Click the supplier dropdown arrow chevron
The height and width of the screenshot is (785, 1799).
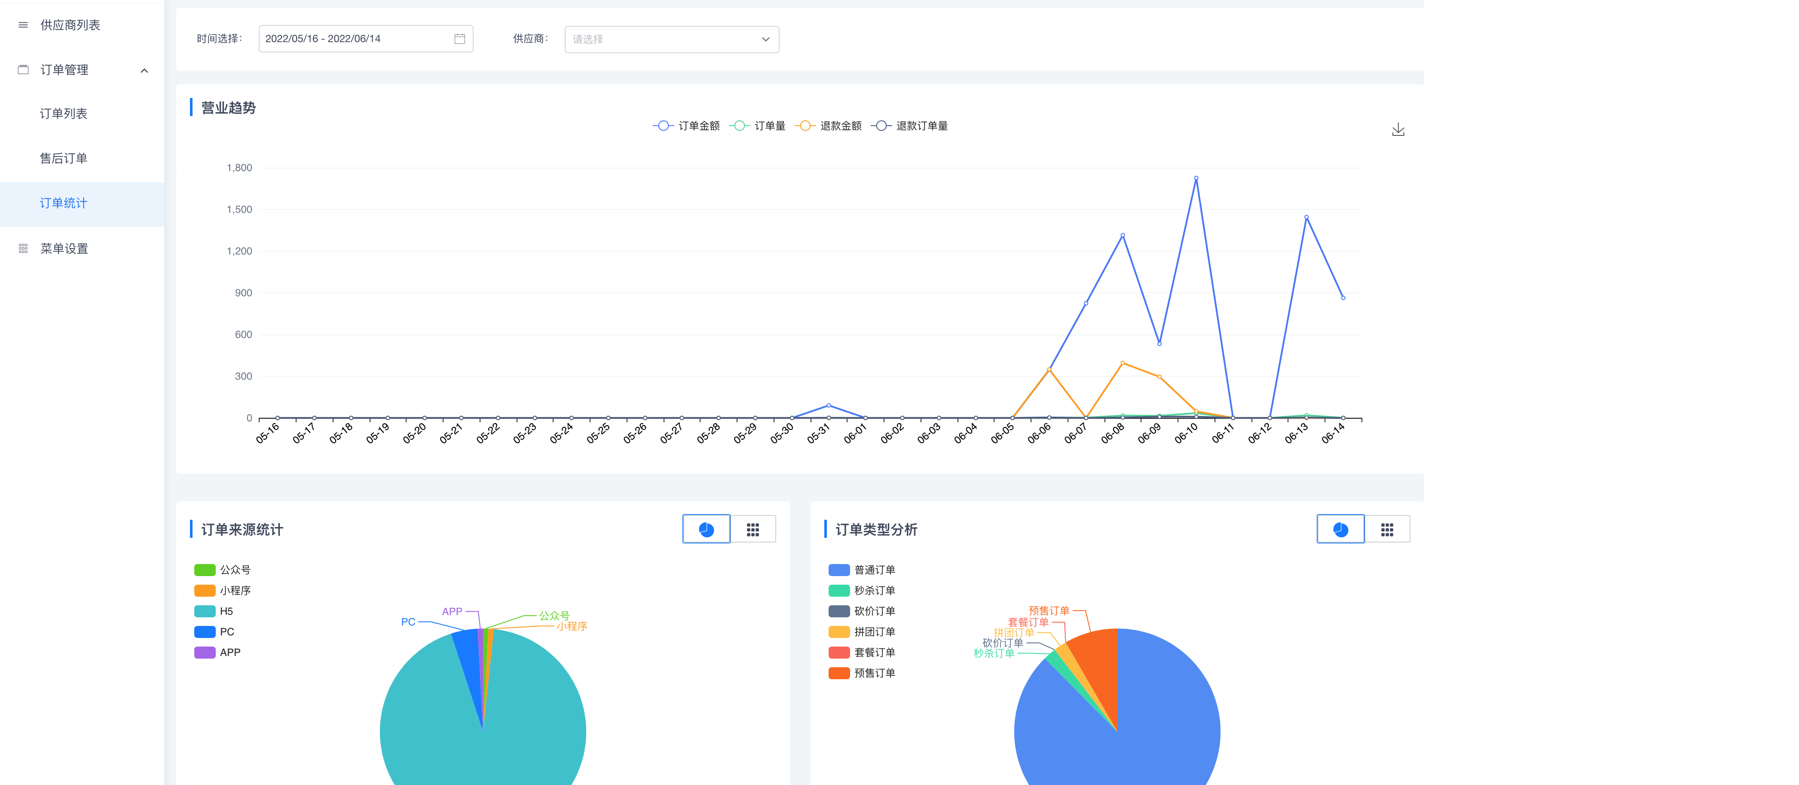[765, 39]
